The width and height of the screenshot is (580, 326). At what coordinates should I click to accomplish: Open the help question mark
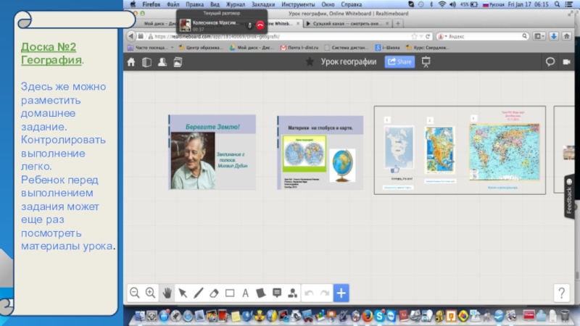tap(561, 293)
